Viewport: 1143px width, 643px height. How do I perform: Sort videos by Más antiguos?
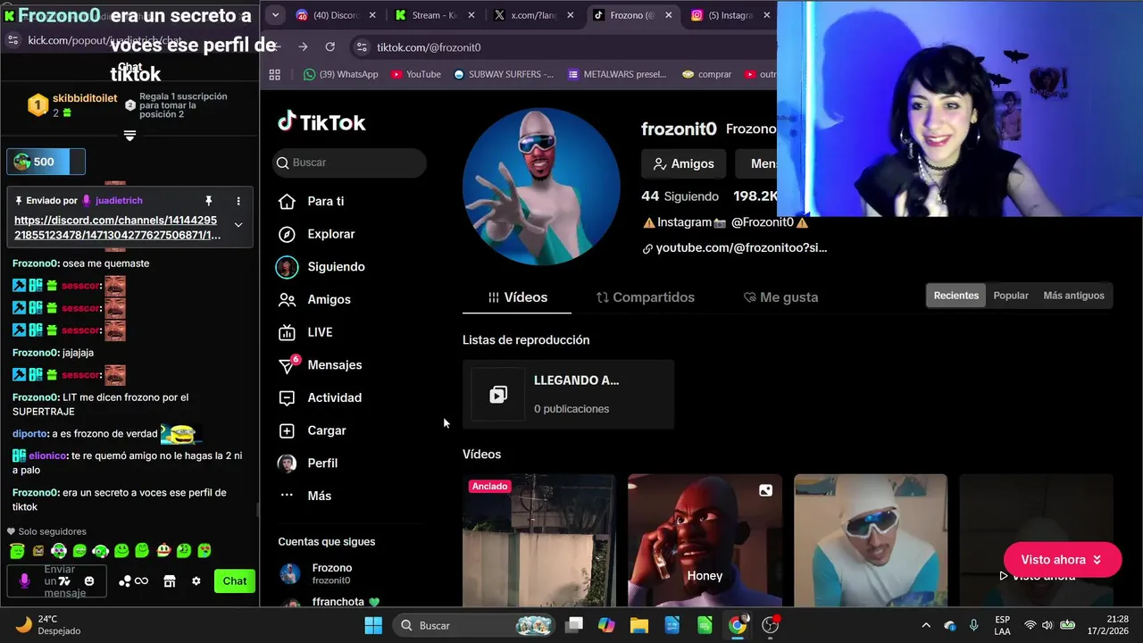pyautogui.click(x=1073, y=296)
